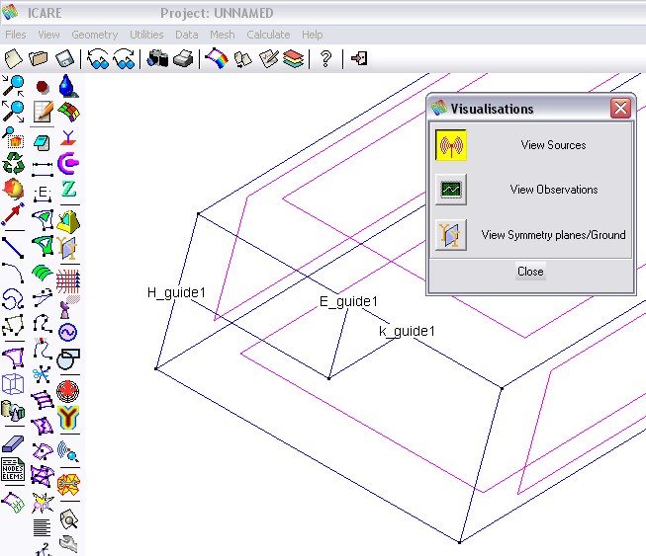Click the question mark help icon
This screenshot has height=556, width=646.
(x=325, y=59)
